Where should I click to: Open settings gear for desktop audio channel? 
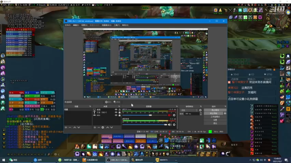tap(174, 125)
